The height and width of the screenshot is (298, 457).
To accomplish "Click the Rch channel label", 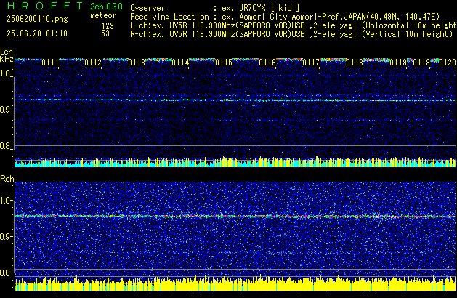I will coord(7,179).
